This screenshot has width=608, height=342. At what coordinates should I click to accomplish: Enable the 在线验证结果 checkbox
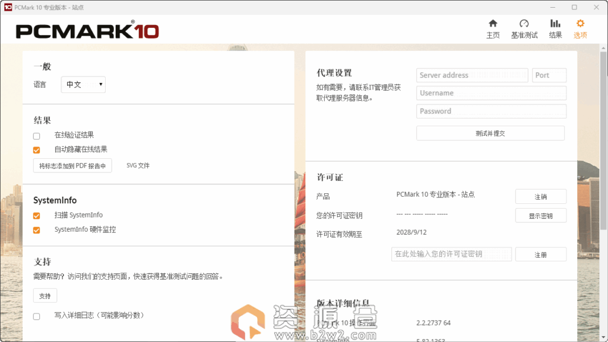37,136
